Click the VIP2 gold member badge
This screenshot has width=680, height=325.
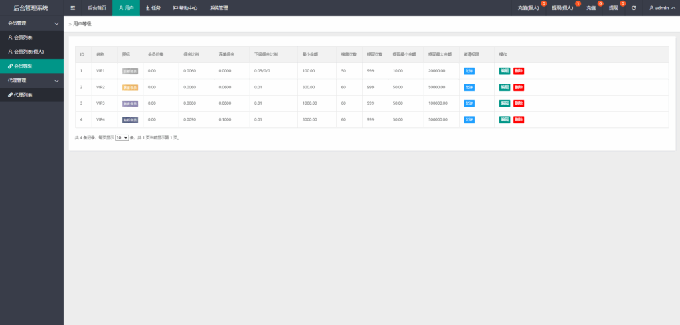[130, 87]
